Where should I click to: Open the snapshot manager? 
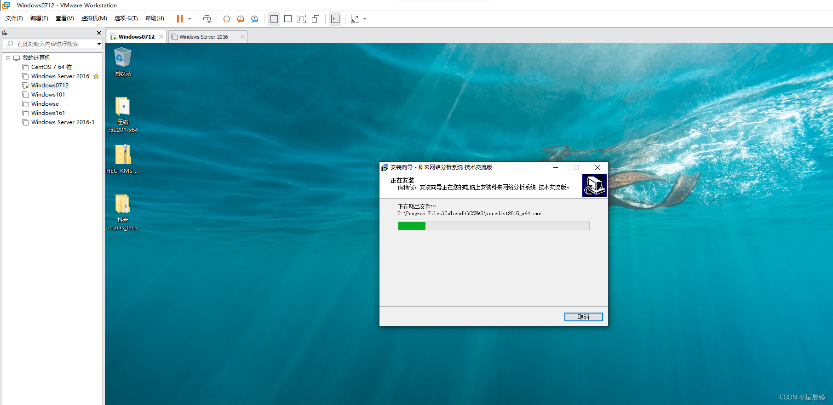(x=254, y=19)
